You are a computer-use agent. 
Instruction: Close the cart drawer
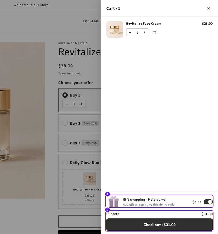click(x=208, y=8)
